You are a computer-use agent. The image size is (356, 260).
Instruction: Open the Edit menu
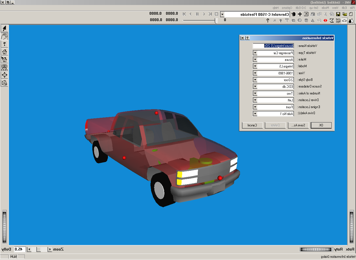tap(344, 8)
